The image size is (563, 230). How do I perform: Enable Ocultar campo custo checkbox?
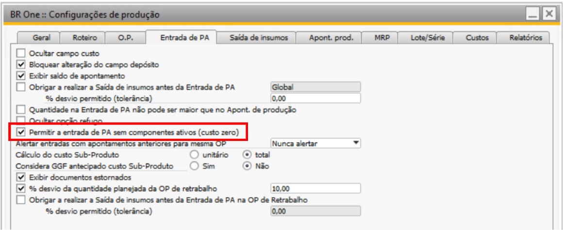tap(21, 53)
